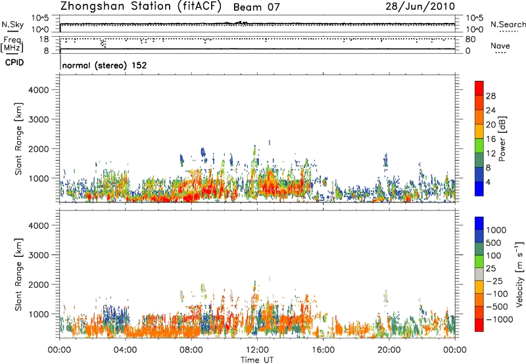Click the 'Power [dB]' colorbar label
Screen dimensions: 526x364
(502, 139)
